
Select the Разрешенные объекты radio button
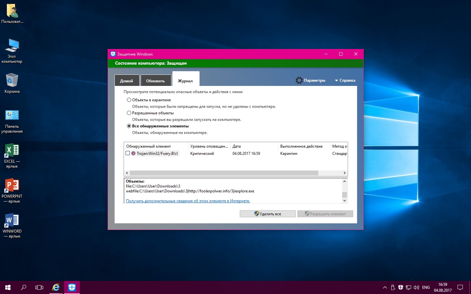129,113
